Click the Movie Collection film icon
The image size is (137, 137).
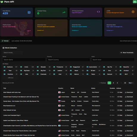(x=4, y=48)
